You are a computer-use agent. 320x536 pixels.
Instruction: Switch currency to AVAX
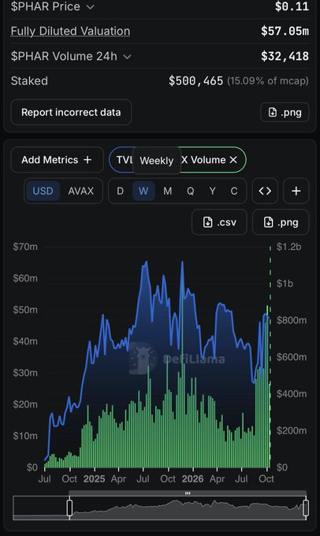pyautogui.click(x=81, y=191)
